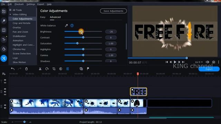Click the Brightness value field showing -26
221x124 pixels.
[x=111, y=32]
